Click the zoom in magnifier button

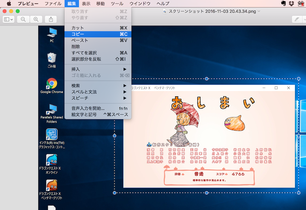36,19
